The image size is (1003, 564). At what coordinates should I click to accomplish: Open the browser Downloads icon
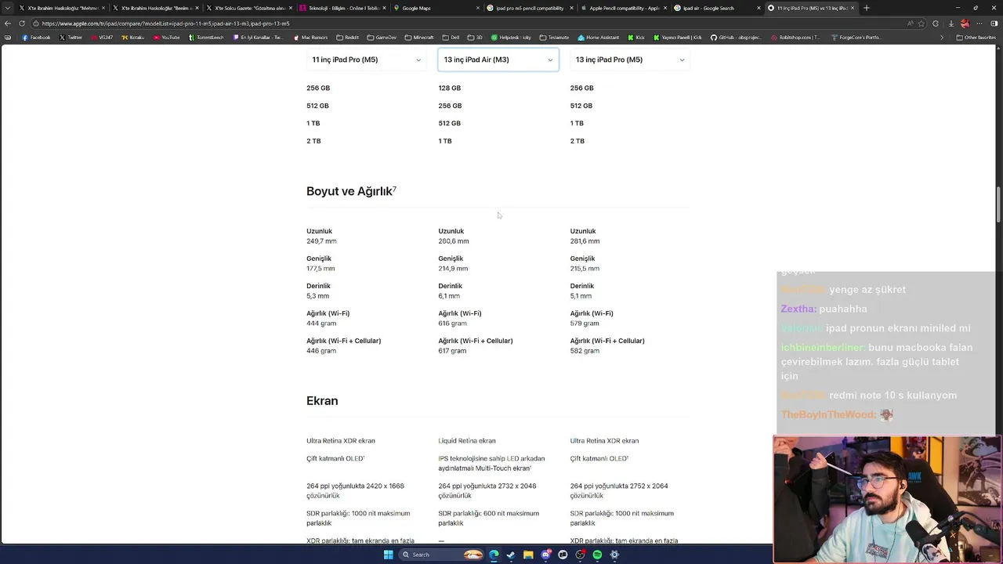pos(951,23)
